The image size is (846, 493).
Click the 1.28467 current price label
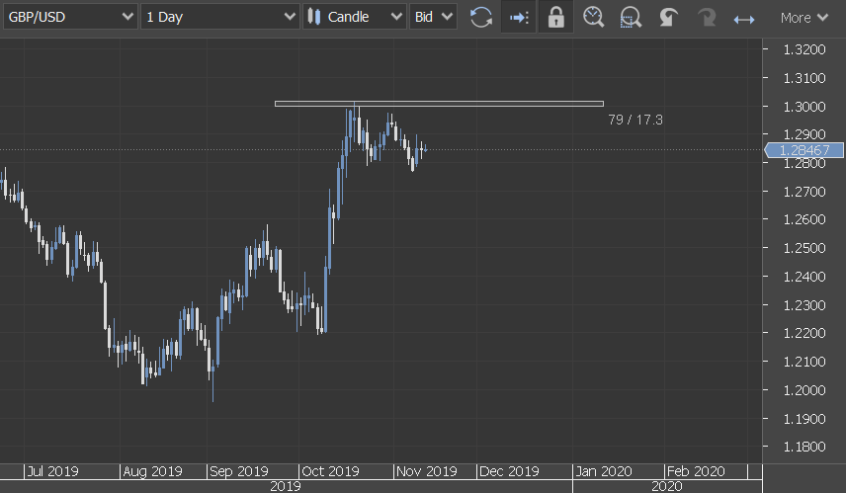click(804, 150)
